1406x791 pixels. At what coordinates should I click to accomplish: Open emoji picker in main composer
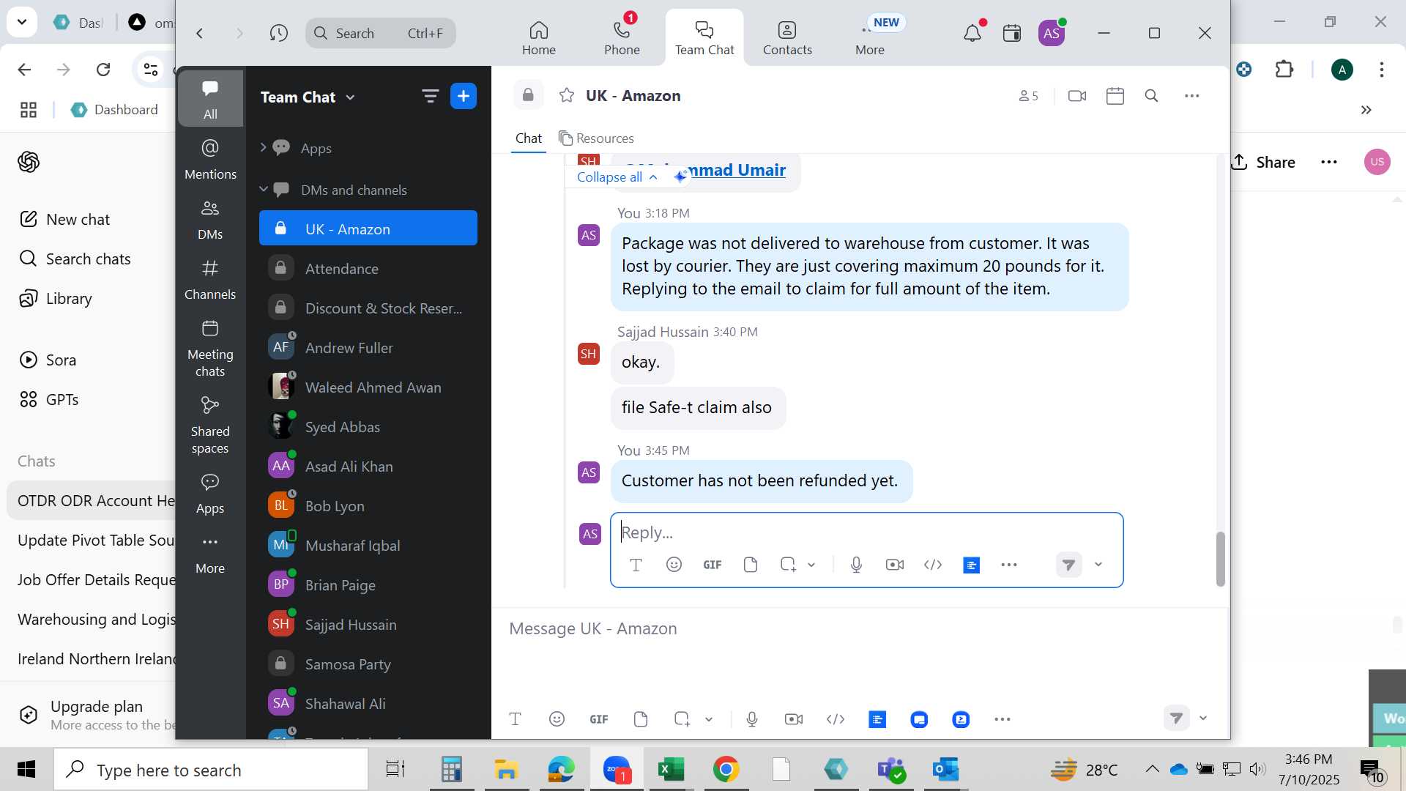[x=557, y=719]
